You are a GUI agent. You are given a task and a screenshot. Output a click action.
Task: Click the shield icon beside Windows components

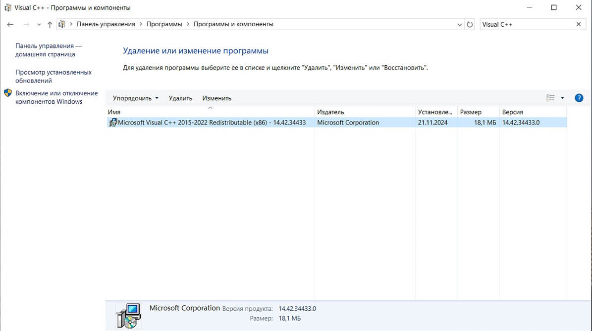(x=8, y=93)
